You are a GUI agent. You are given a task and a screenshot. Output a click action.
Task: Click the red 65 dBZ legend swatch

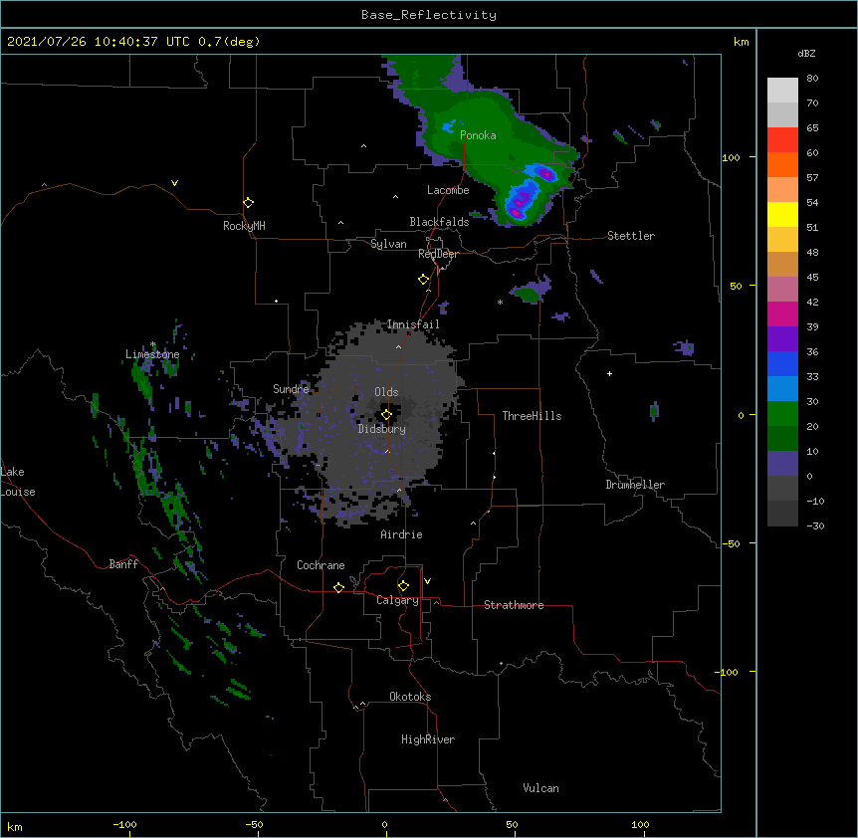click(x=782, y=139)
